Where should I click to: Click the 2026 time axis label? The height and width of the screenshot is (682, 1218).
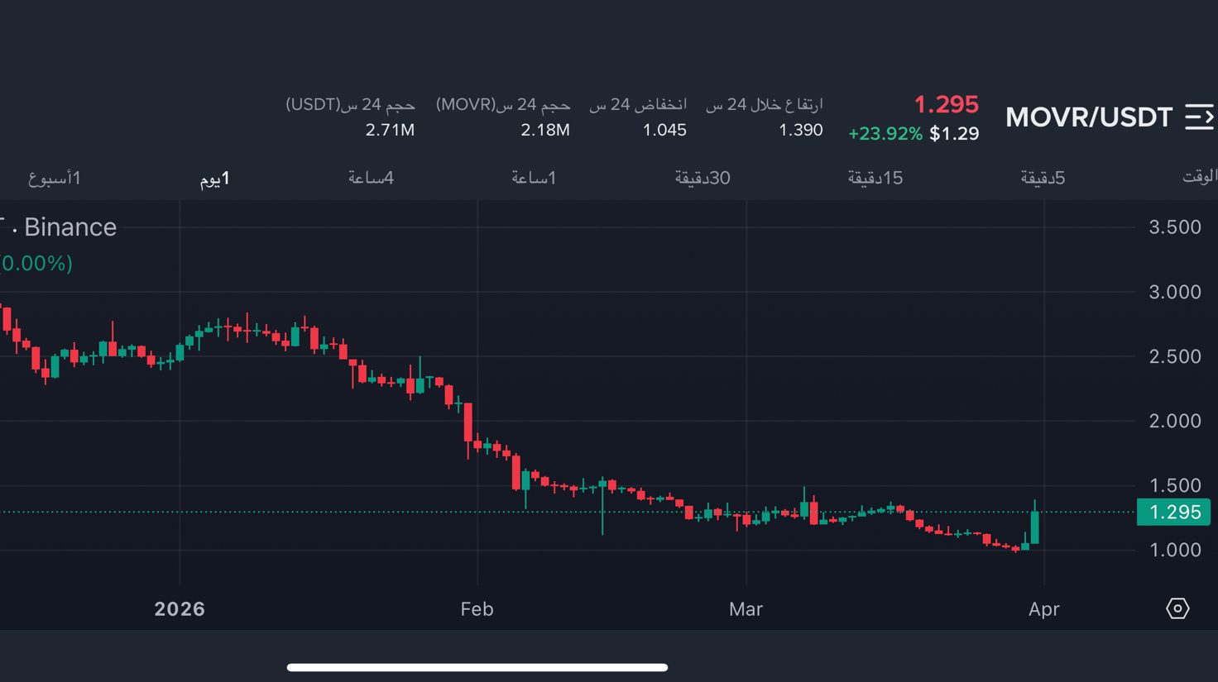(x=180, y=609)
